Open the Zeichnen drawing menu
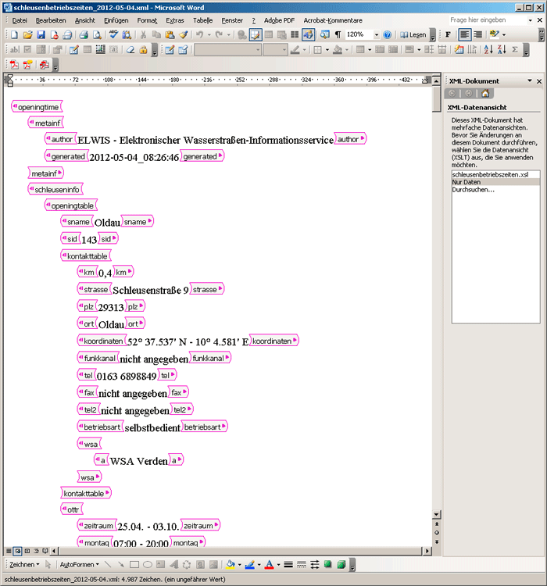The image size is (547, 586). (24, 564)
